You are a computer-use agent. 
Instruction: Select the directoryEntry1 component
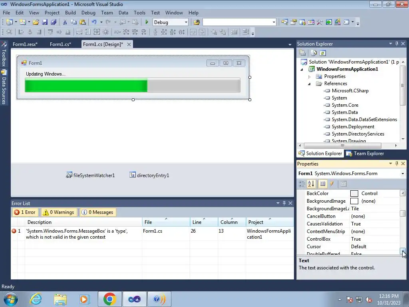tap(149, 175)
